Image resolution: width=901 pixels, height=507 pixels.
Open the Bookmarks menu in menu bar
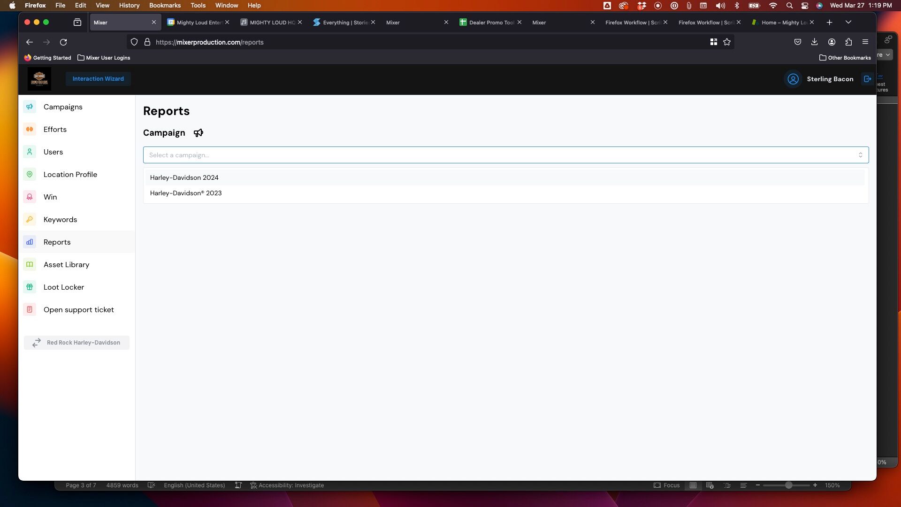(x=165, y=5)
